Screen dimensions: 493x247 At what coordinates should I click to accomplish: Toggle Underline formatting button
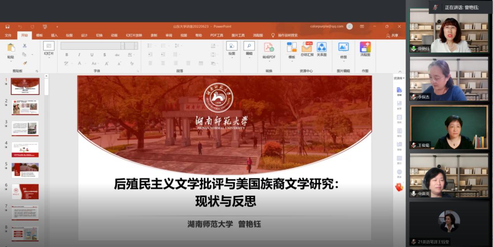(x=92, y=55)
